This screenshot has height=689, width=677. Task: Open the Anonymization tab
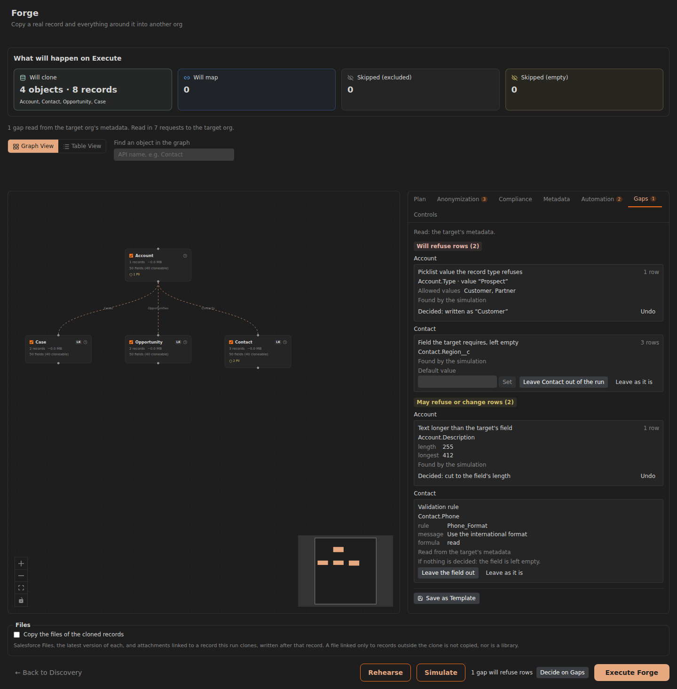[462, 199]
